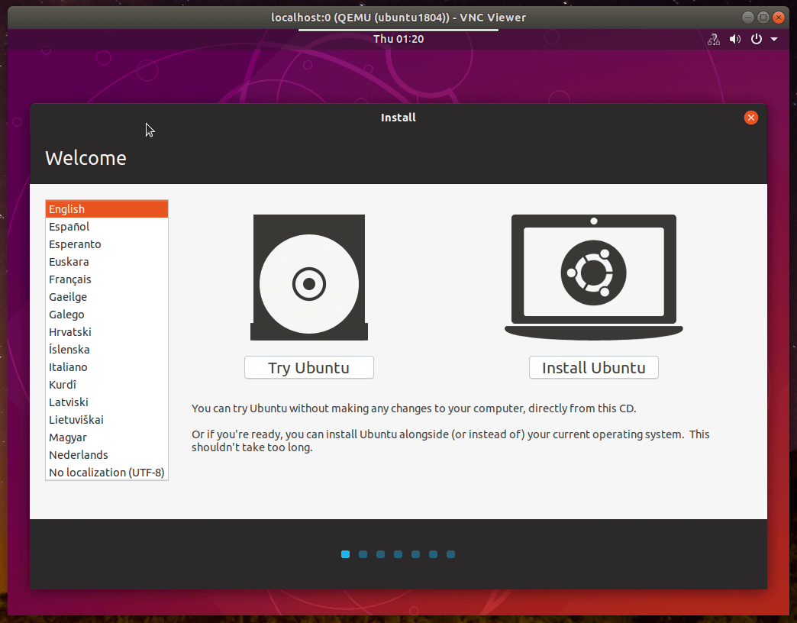Click the highlighted first installer progress dot
797x623 pixels.
tap(345, 554)
